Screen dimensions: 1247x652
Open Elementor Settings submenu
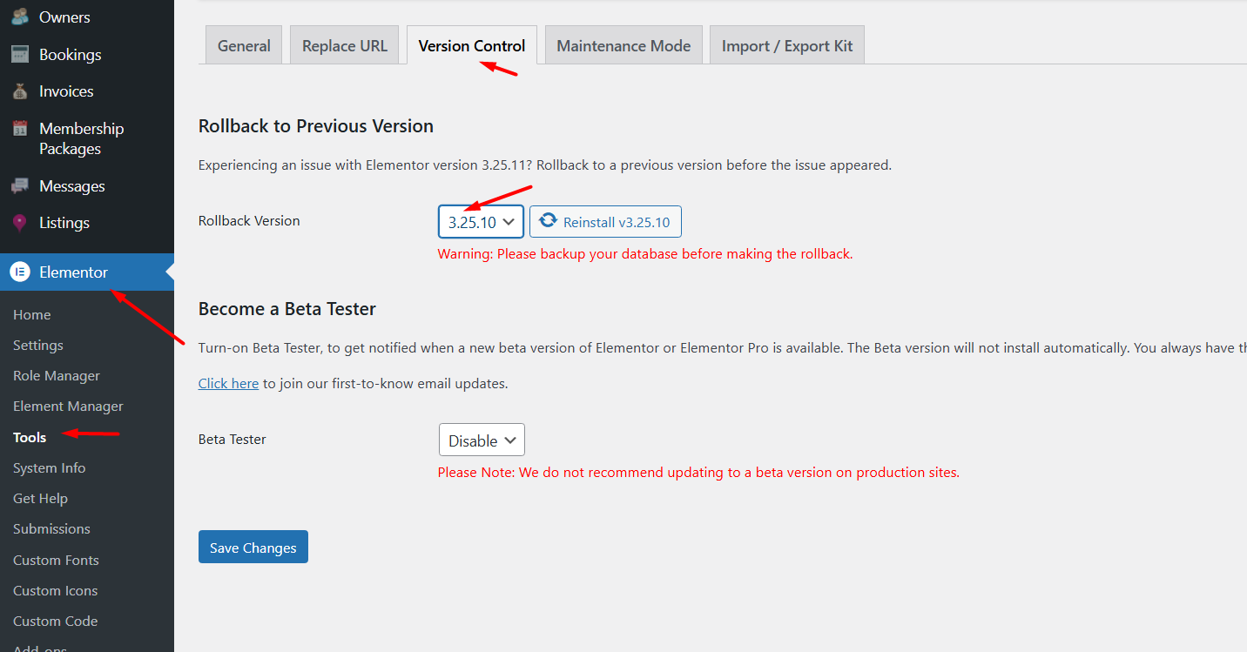click(x=38, y=345)
